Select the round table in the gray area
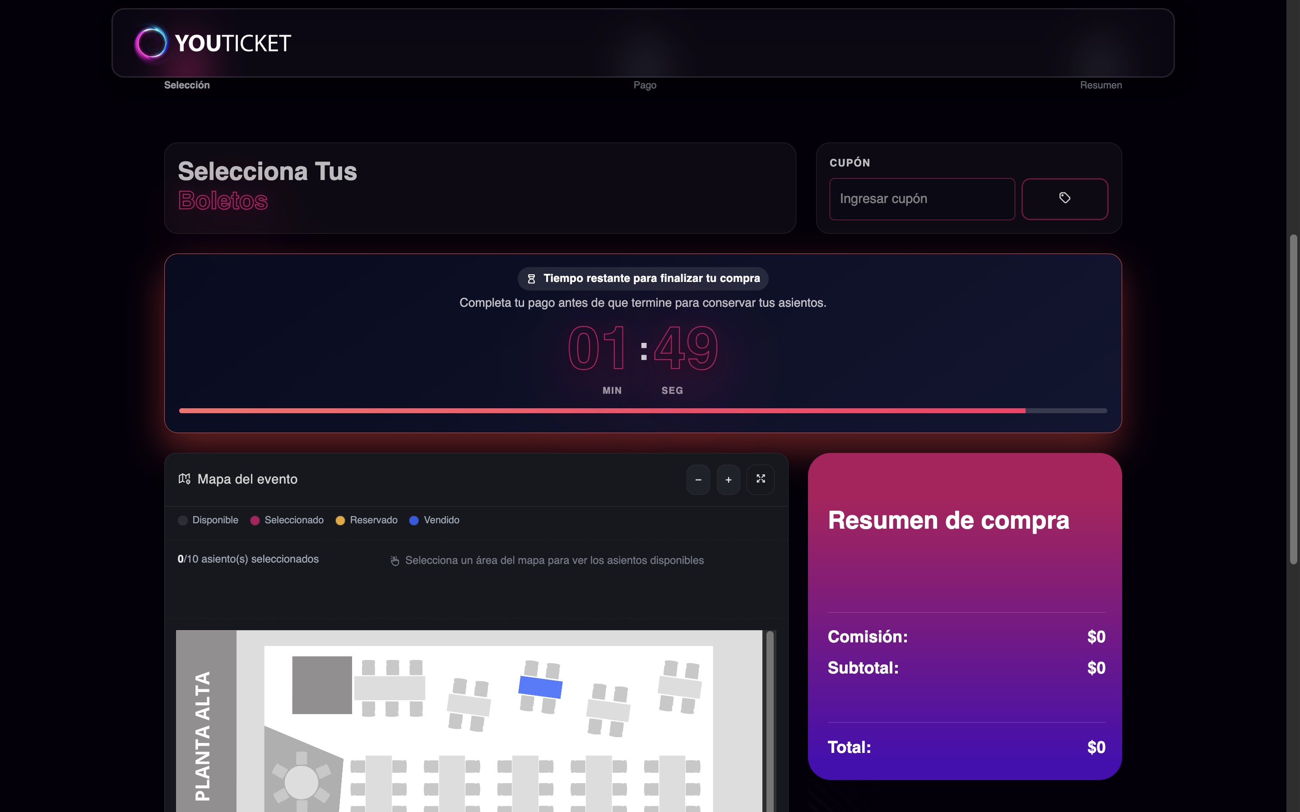The image size is (1300, 812). (301, 782)
